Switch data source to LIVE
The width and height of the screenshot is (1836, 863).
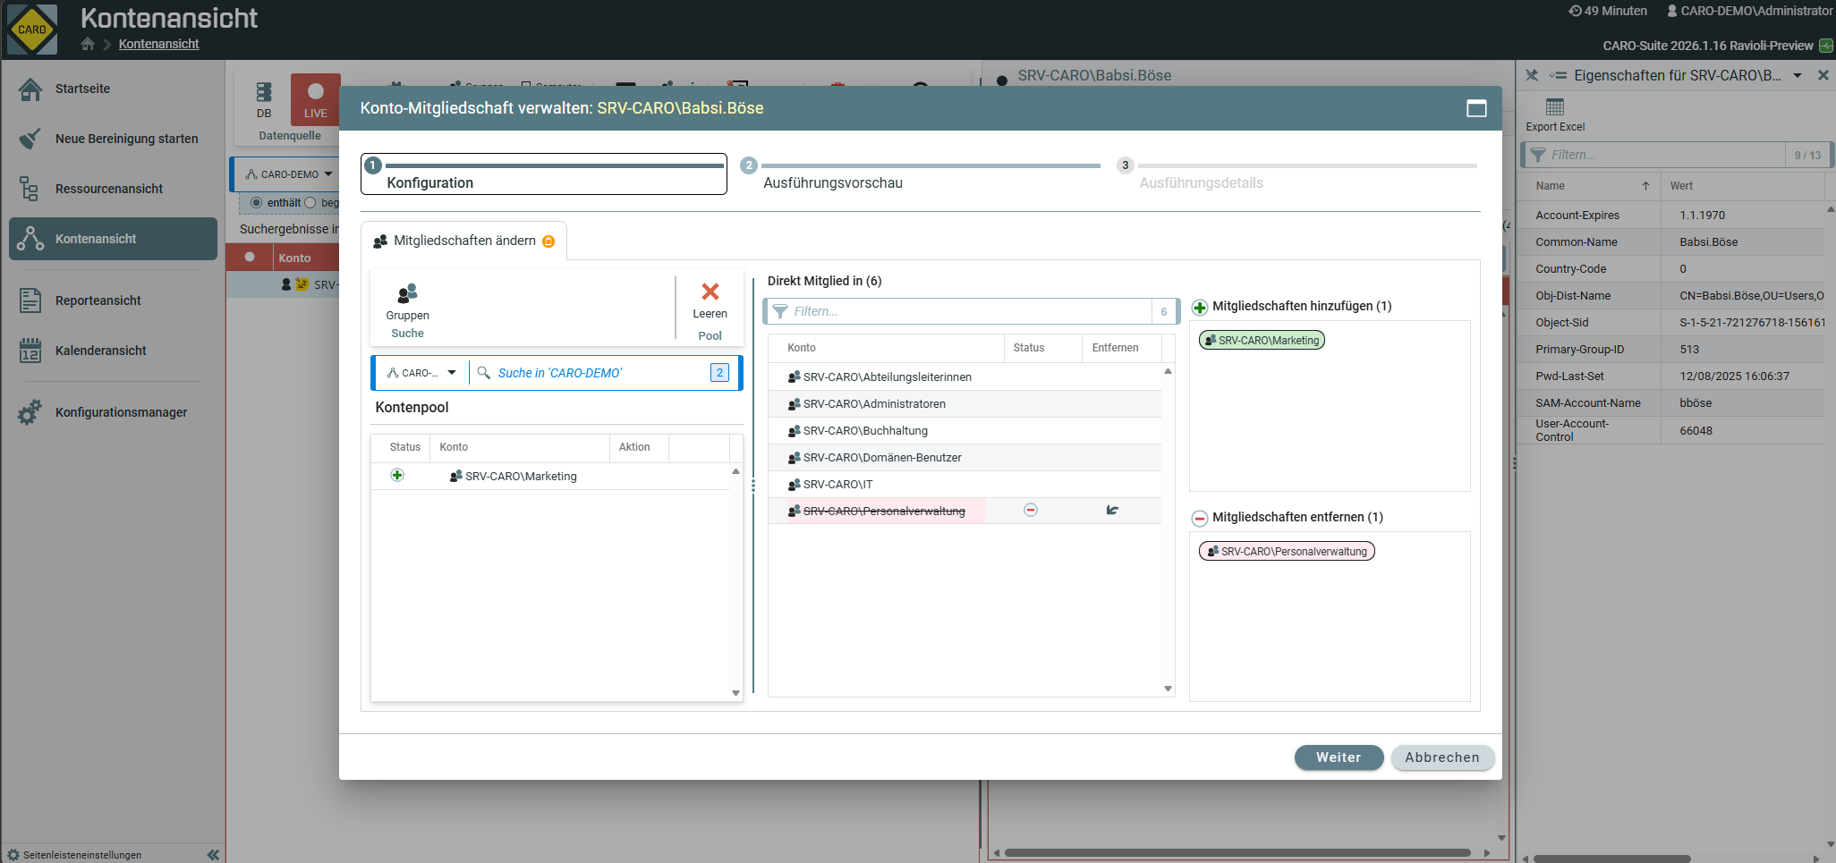point(315,99)
